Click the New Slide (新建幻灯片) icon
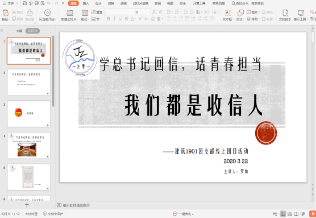Screen dimensions: 316x218 point(70,12)
